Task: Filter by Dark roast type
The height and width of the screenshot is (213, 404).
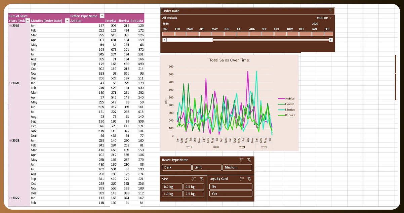Action: point(177,167)
